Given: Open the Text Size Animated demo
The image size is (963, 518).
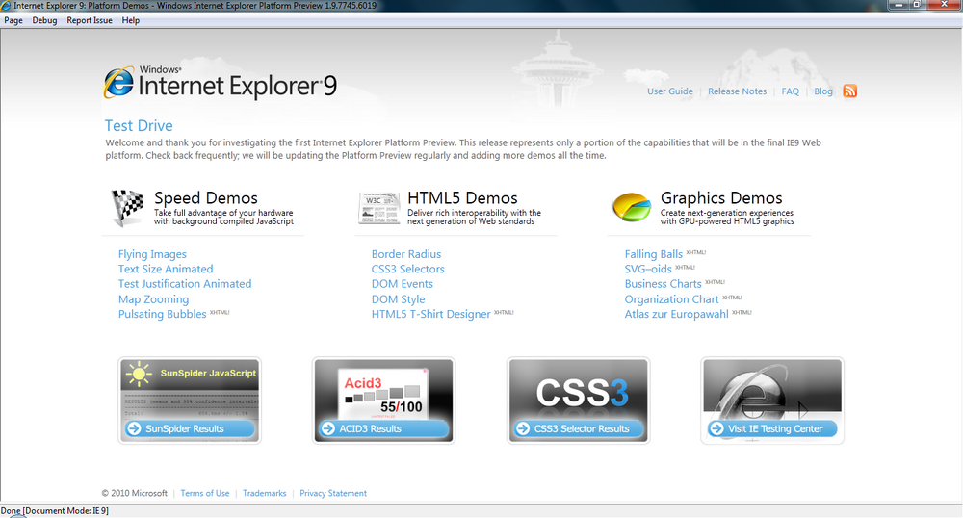Looking at the screenshot, I should point(166,269).
